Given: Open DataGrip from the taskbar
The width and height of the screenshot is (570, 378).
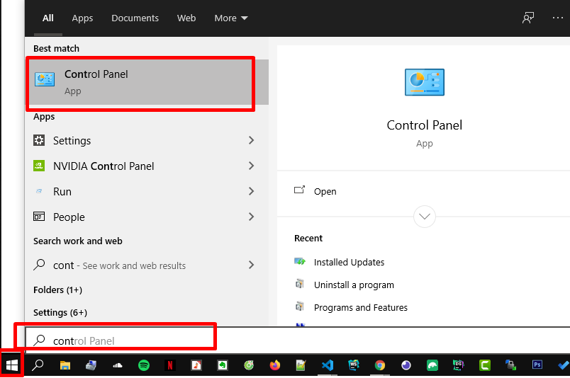Looking at the screenshot, I should coord(459,365).
